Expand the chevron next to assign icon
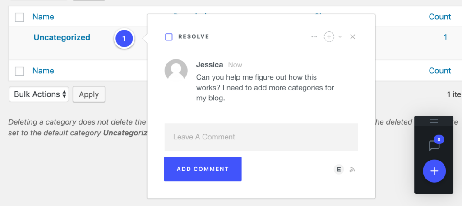The image size is (462, 206). (340, 37)
